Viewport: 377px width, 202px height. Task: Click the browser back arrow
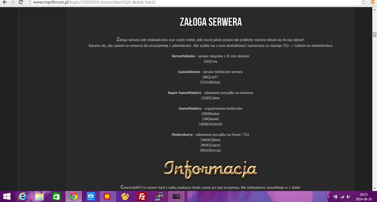point(5,2)
